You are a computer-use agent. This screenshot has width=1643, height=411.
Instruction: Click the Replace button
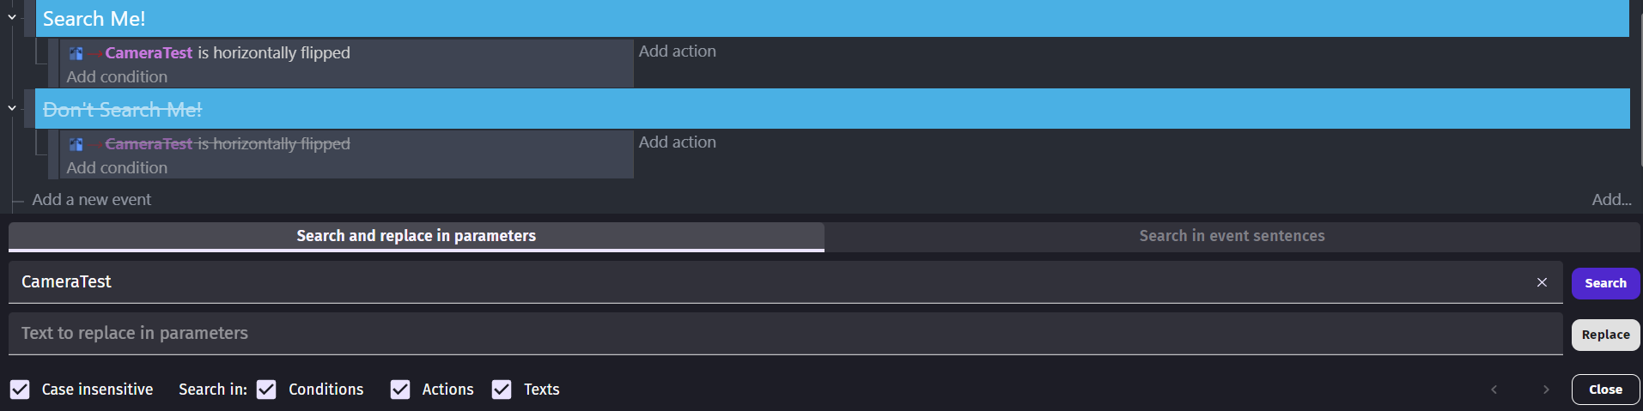point(1605,335)
